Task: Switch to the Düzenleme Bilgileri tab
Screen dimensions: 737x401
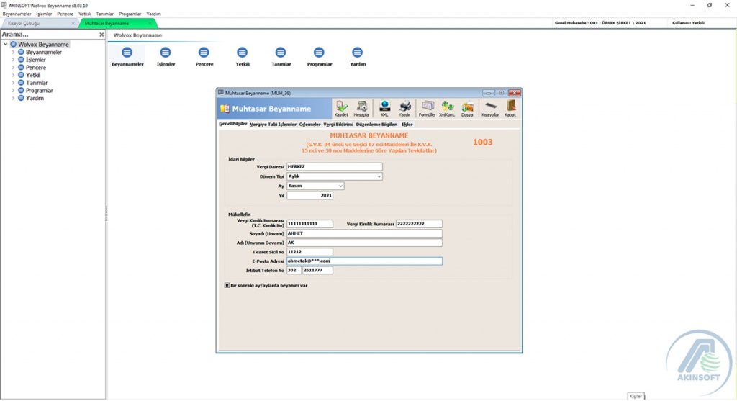Action: [x=376, y=124]
